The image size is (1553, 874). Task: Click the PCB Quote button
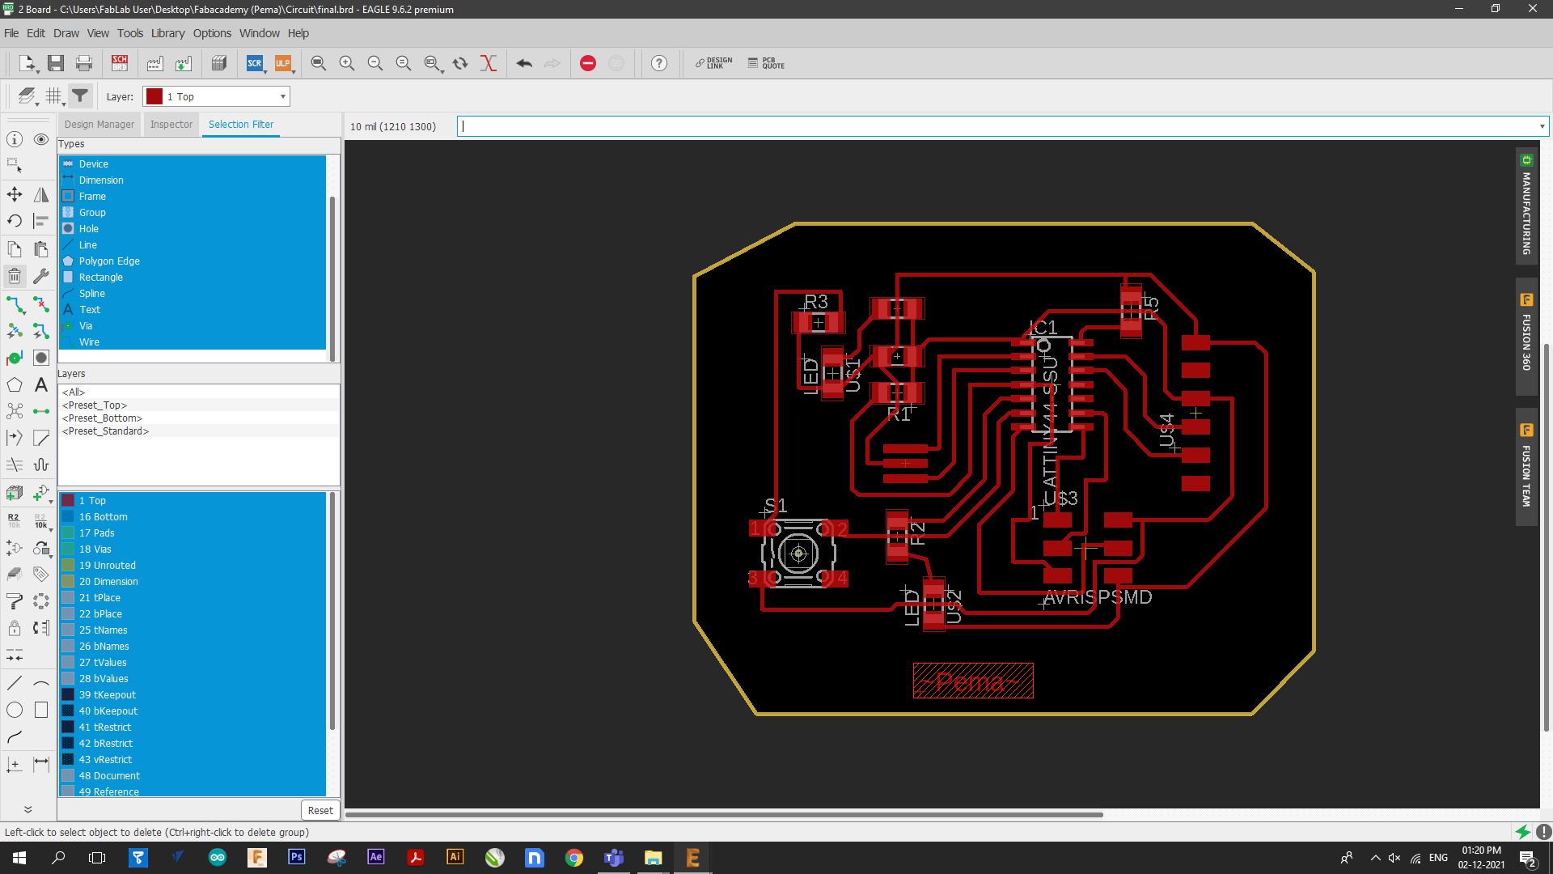click(x=766, y=63)
